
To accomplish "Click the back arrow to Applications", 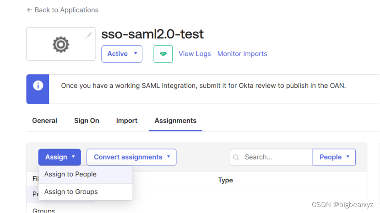I will tap(29, 10).
